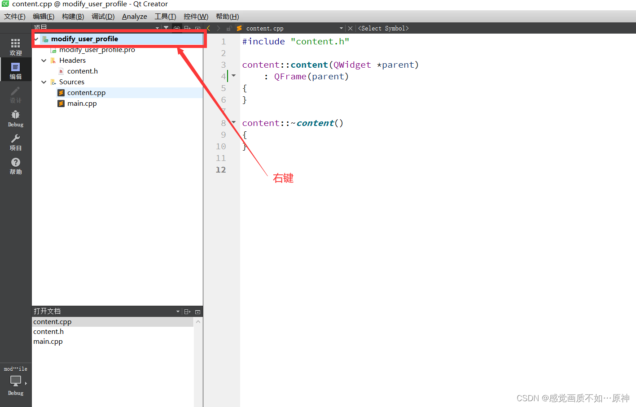Click line number 1 in gutter
The width and height of the screenshot is (636, 407).
click(224, 42)
